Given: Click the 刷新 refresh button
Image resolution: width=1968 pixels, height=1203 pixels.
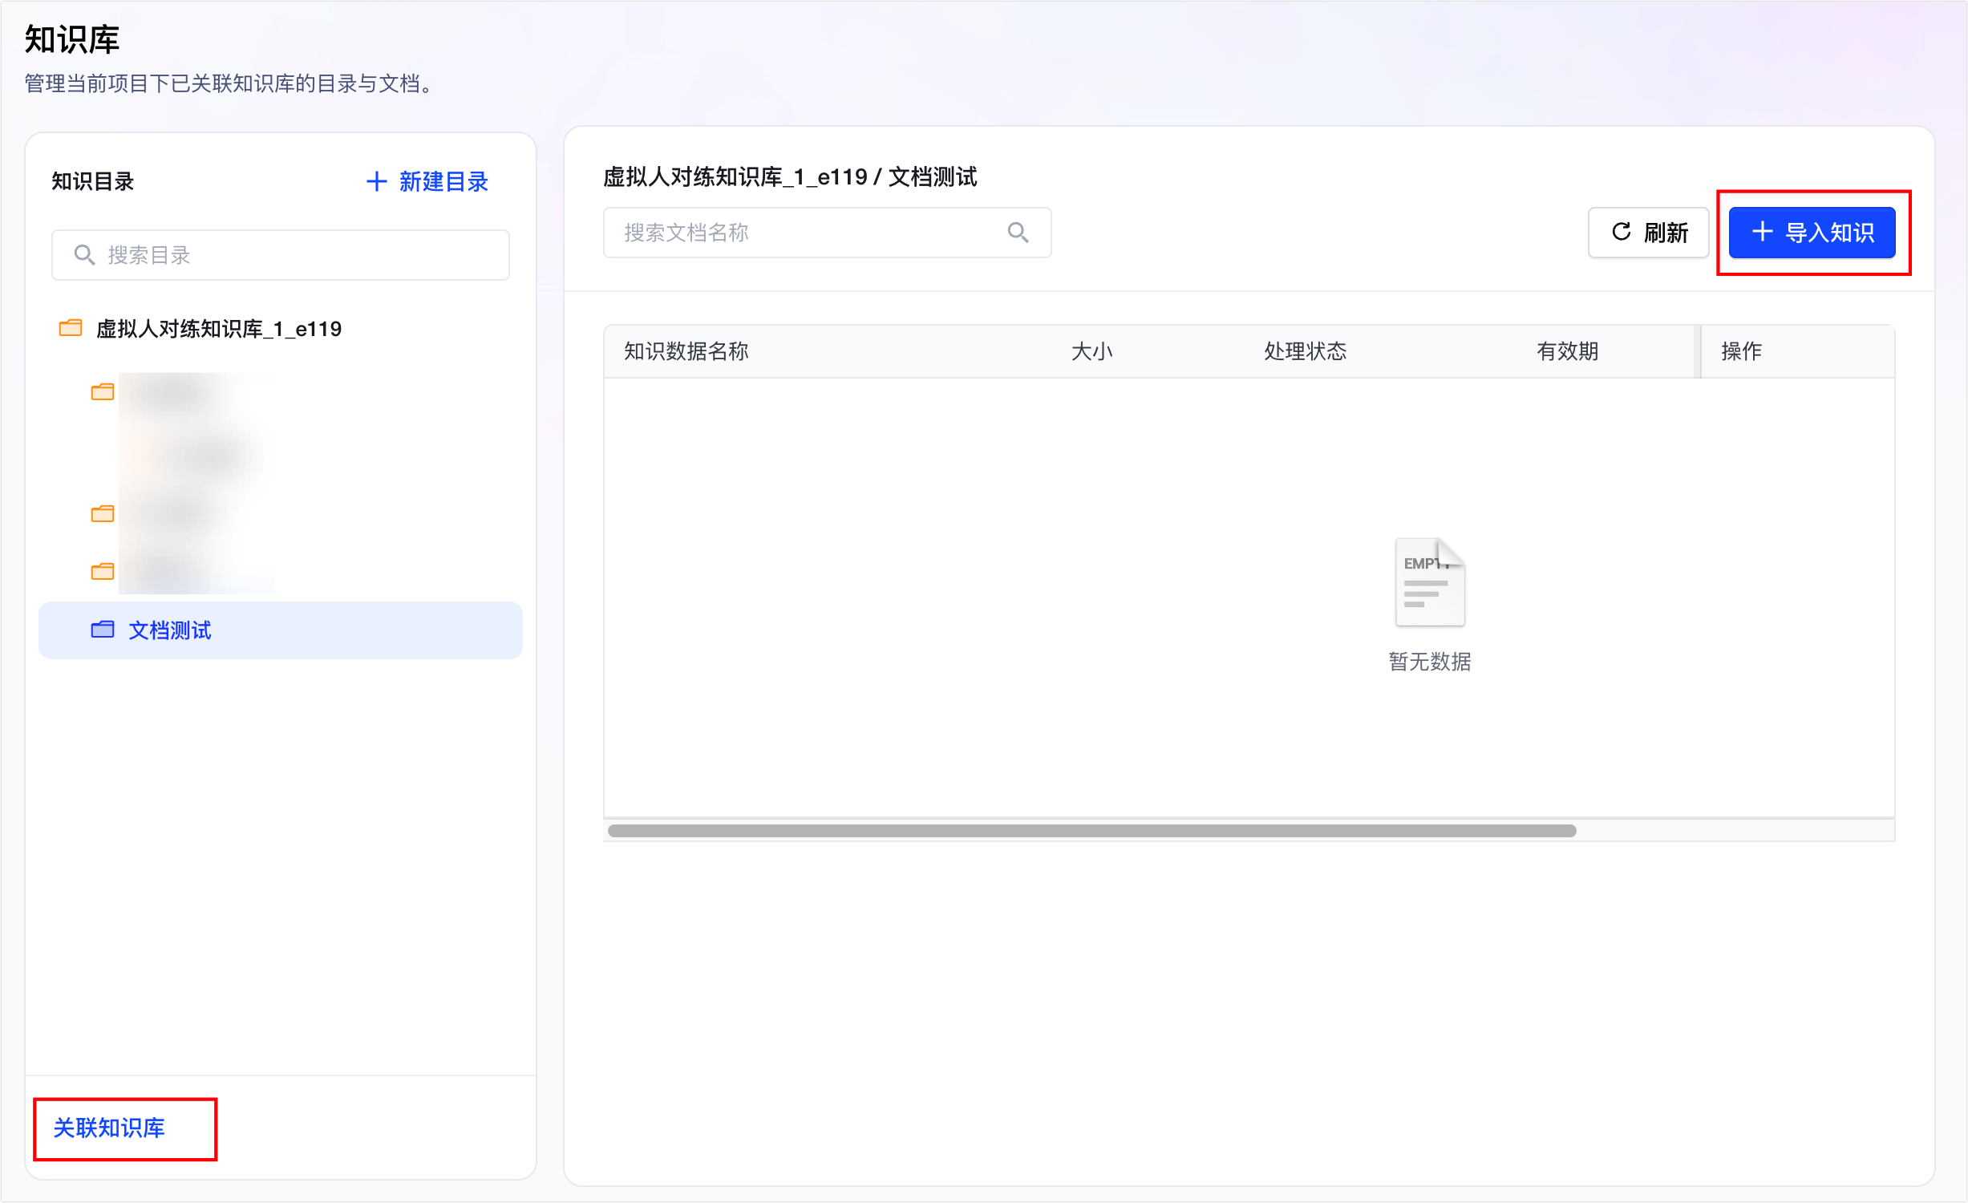Looking at the screenshot, I should click(1649, 233).
